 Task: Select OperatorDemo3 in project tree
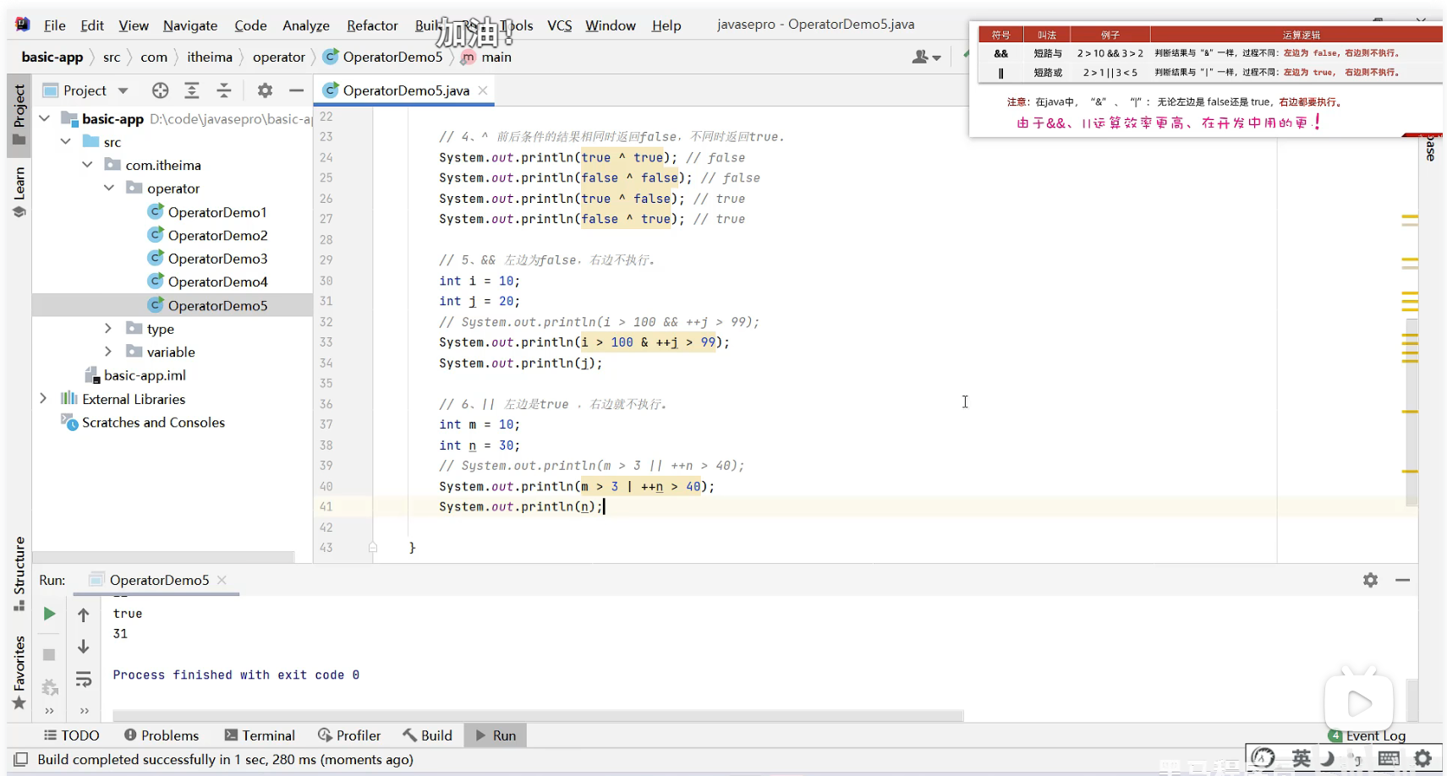(207, 259)
